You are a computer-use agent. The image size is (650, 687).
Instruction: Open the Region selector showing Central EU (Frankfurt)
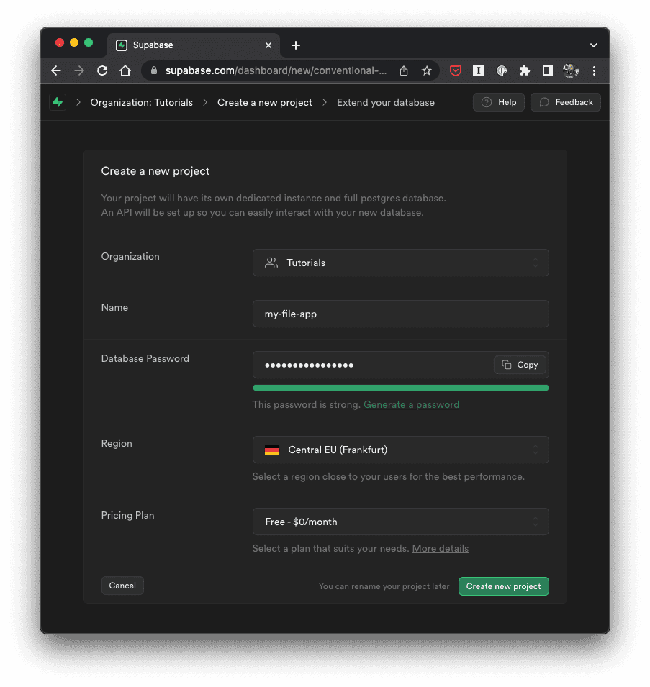(x=400, y=450)
